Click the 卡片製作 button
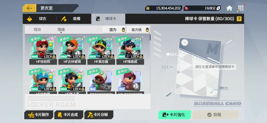Viewport: 267px width, 123px height. click(39, 115)
